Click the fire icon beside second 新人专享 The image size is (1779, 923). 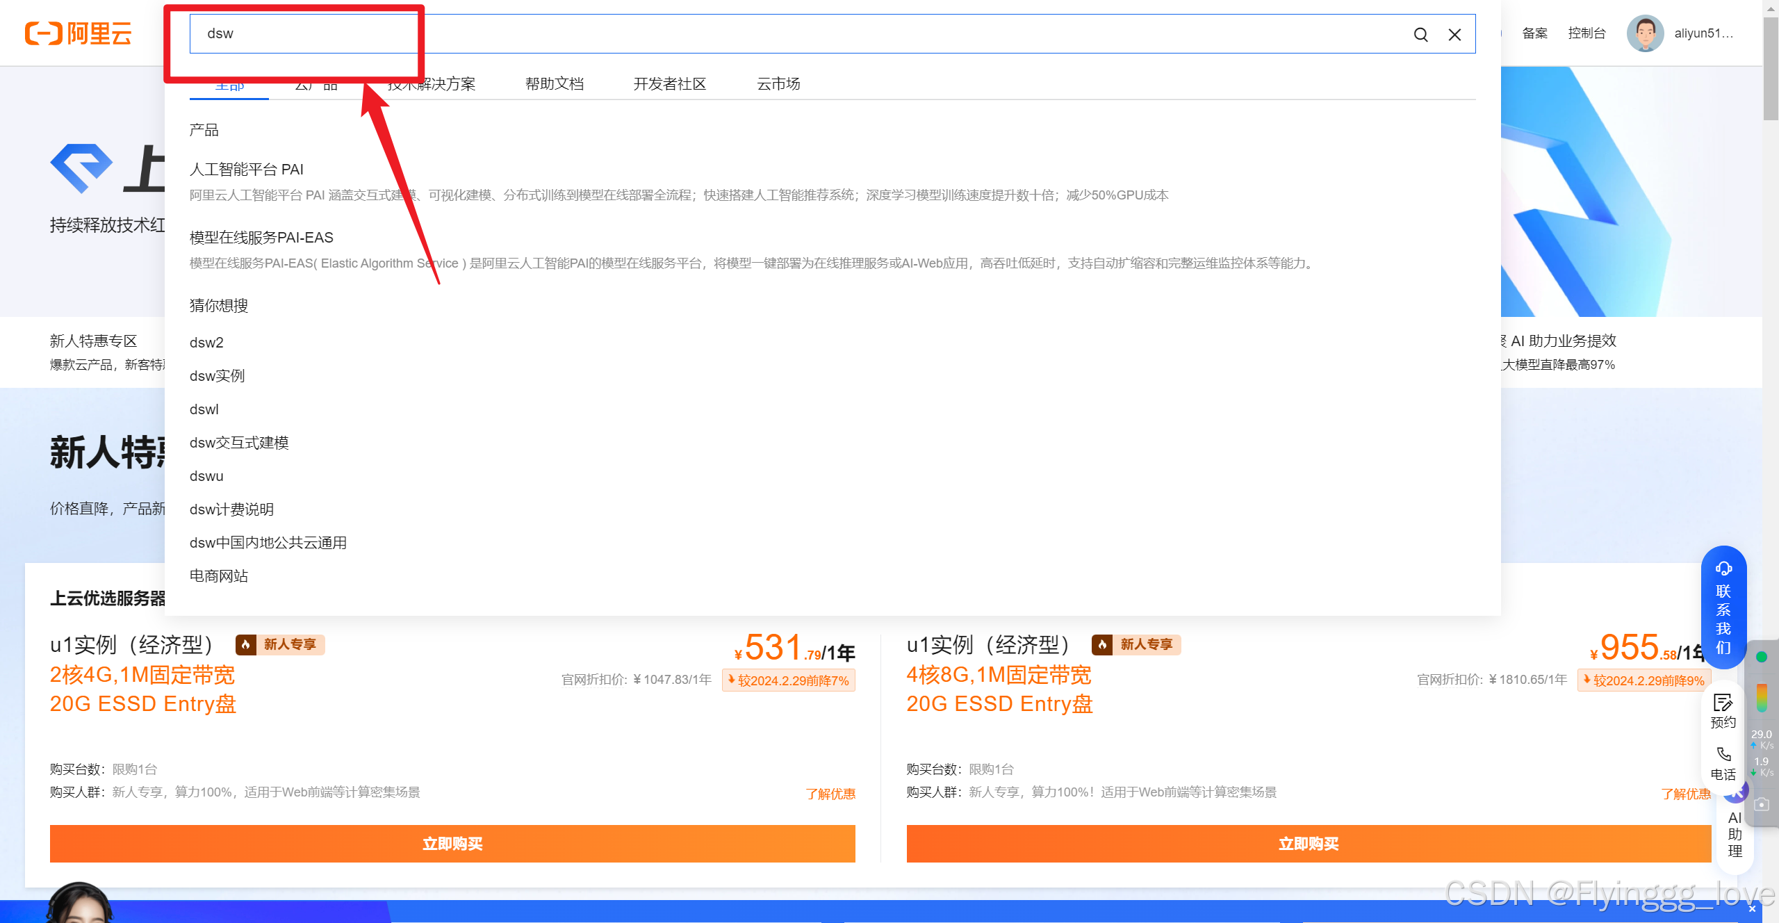click(1101, 645)
